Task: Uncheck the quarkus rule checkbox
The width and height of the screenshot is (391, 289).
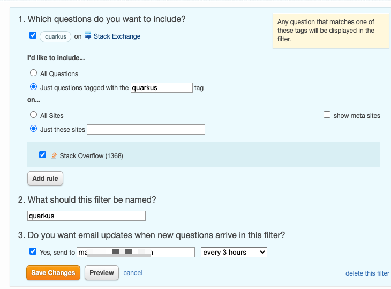Action: click(x=33, y=36)
